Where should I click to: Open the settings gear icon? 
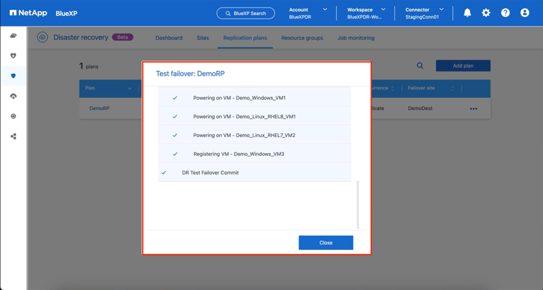(x=486, y=13)
